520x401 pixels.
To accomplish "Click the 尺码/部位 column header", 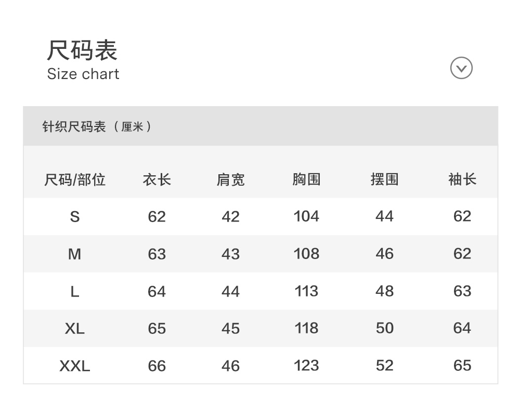I will pos(75,180).
